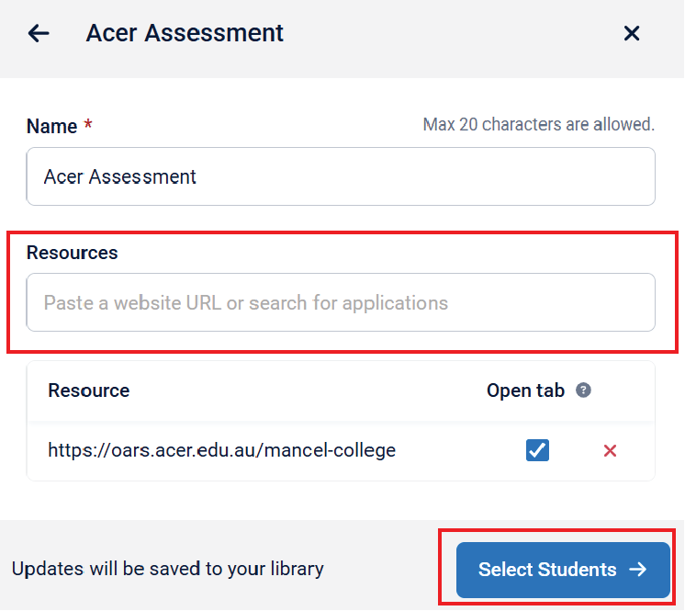Click the oars.acer.edu.au/mancel-college URL text
This screenshot has width=685, height=611.
click(221, 450)
